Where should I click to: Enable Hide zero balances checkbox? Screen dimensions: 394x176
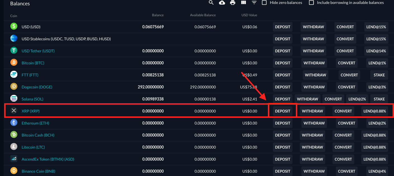pos(264,3)
